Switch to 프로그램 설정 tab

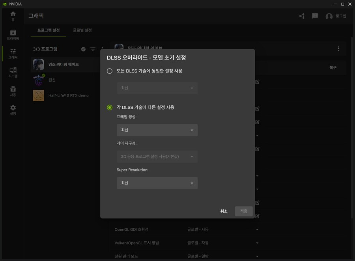point(49,30)
